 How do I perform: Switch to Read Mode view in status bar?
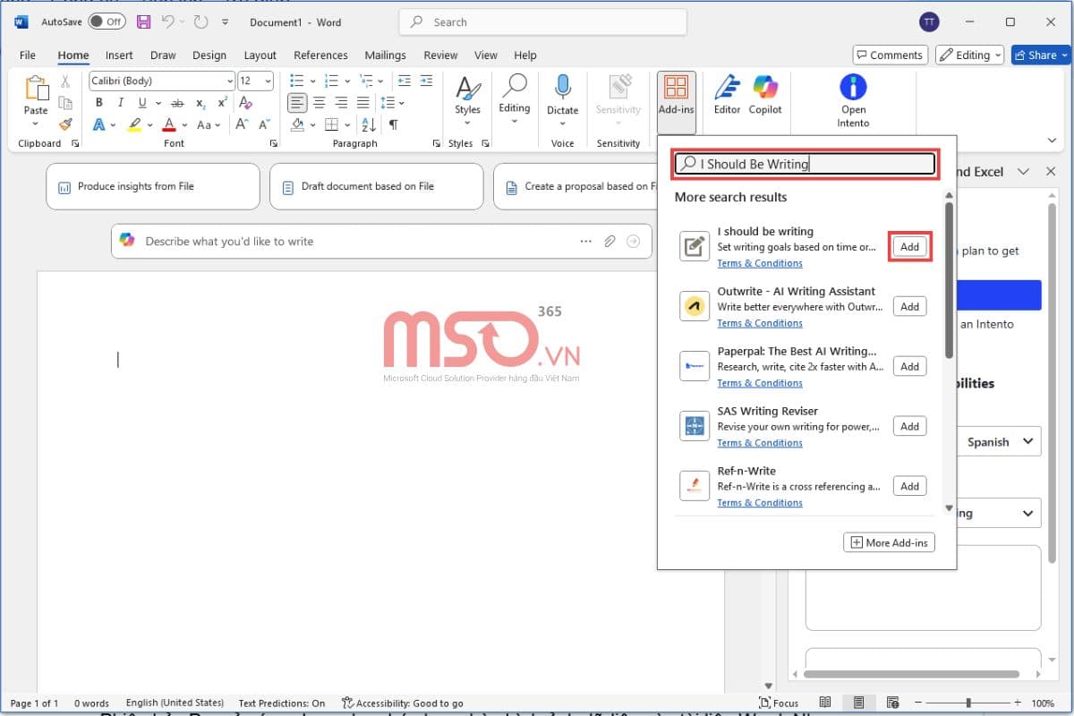(825, 703)
